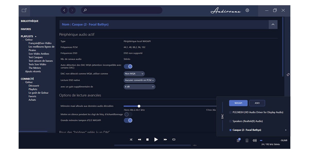Screen dimensions: 309x154
Task: Click the Audirvana logo
Action: [x=226, y=11]
